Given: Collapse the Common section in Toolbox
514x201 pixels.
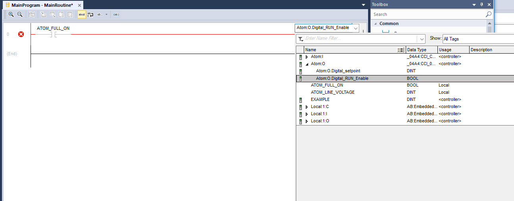Looking at the screenshot, I should pyautogui.click(x=376, y=23).
